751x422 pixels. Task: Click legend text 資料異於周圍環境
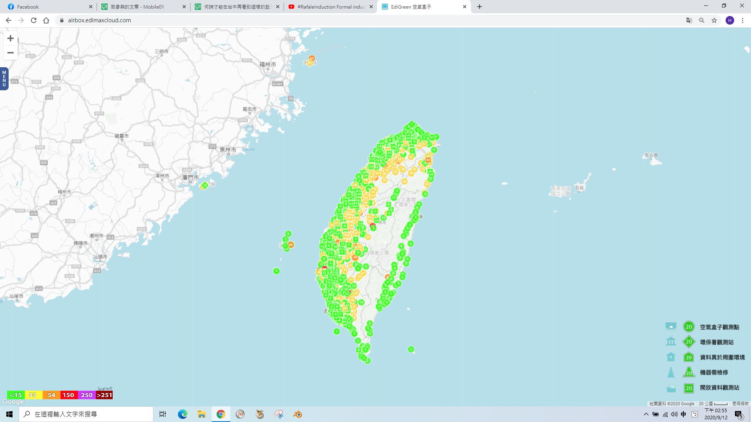(x=722, y=358)
